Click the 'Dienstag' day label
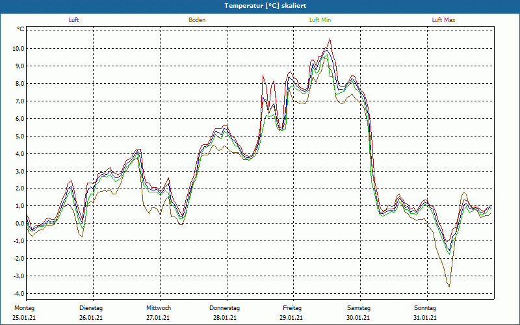 coord(91,308)
